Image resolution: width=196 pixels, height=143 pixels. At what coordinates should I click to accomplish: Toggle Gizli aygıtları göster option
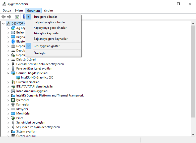click(53, 46)
